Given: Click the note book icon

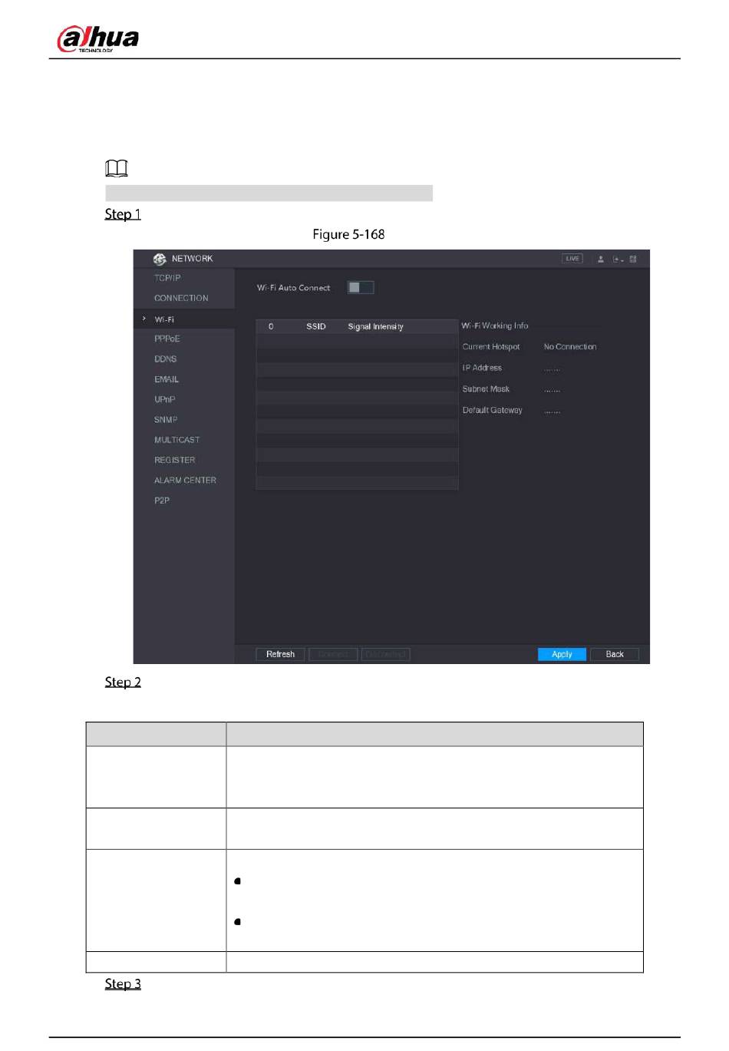Looking at the screenshot, I should (117, 168).
